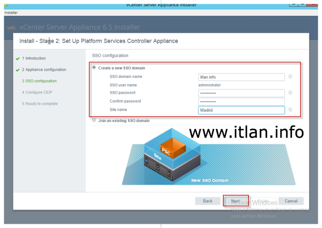Select 'Create a new SSO domain' option

coord(95,68)
